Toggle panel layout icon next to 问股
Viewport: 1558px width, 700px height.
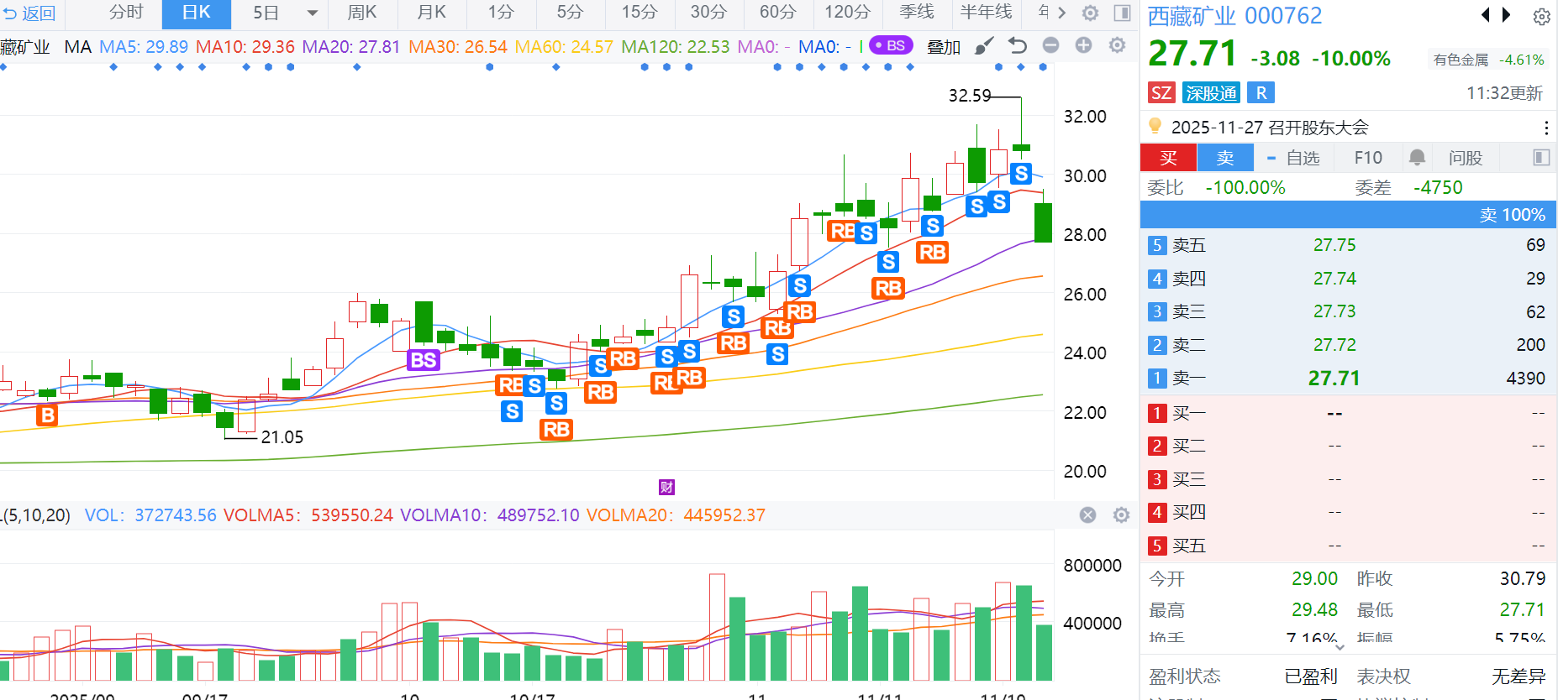1541,157
